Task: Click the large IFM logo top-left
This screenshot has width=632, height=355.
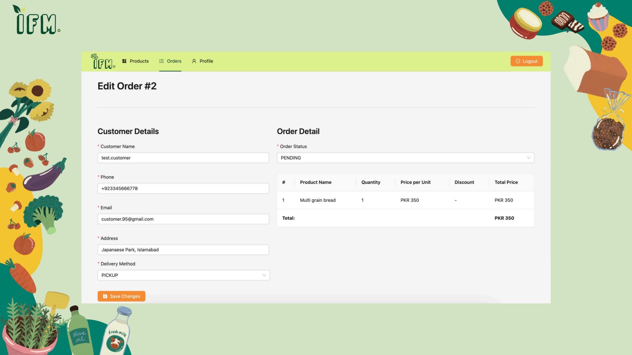Action: click(x=36, y=20)
